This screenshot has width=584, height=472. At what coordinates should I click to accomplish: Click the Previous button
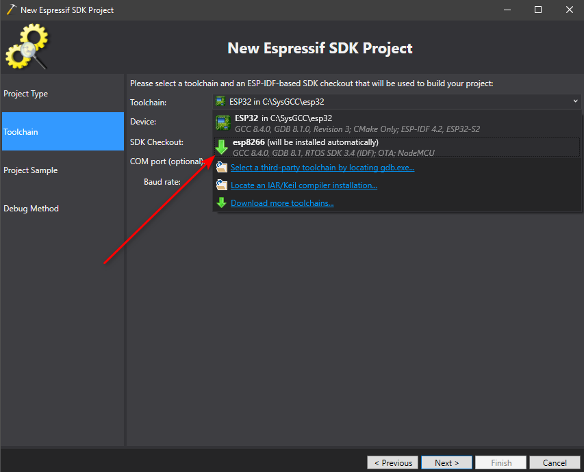pos(392,462)
